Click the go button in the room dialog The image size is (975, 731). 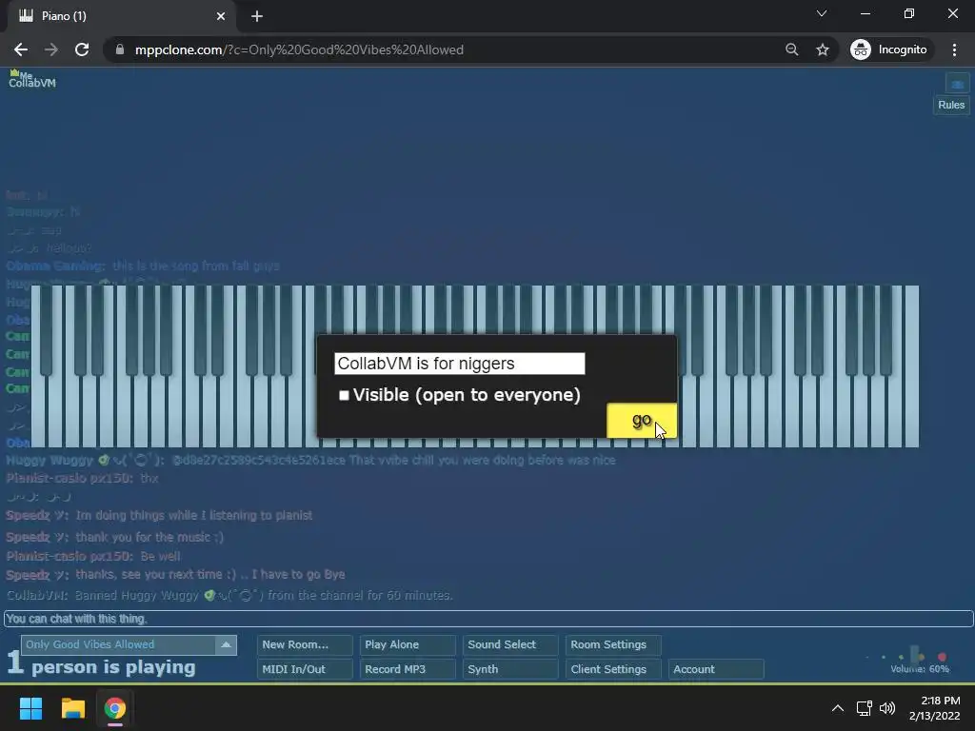(x=641, y=420)
